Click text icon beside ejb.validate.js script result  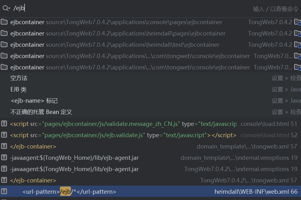(x=4, y=135)
